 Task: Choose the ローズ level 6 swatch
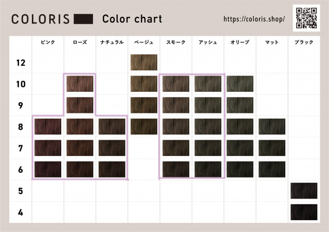coord(80,169)
